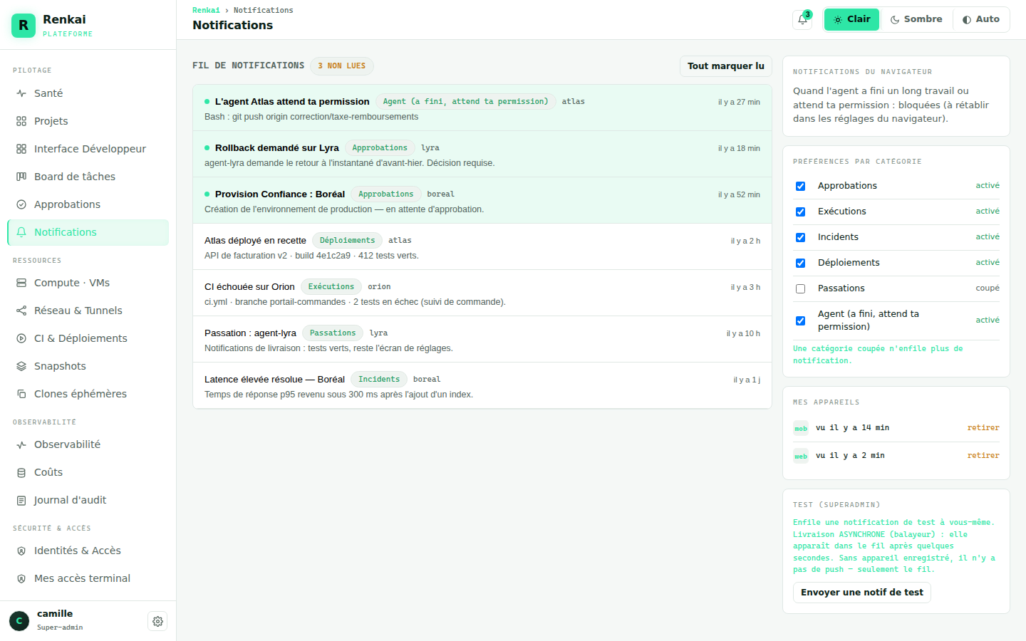Open the Rollback demandé sur Lyra notification
The height and width of the screenshot is (641, 1026).
[x=482, y=154]
